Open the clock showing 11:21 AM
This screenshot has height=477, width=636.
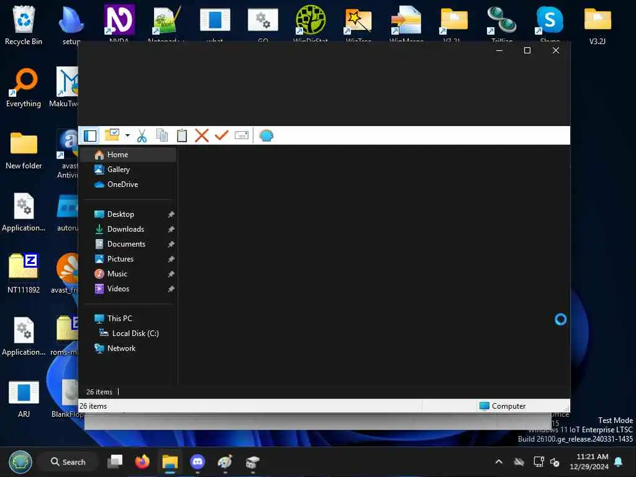(x=589, y=461)
